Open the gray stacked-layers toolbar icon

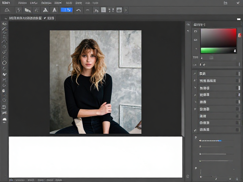[x=119, y=10]
